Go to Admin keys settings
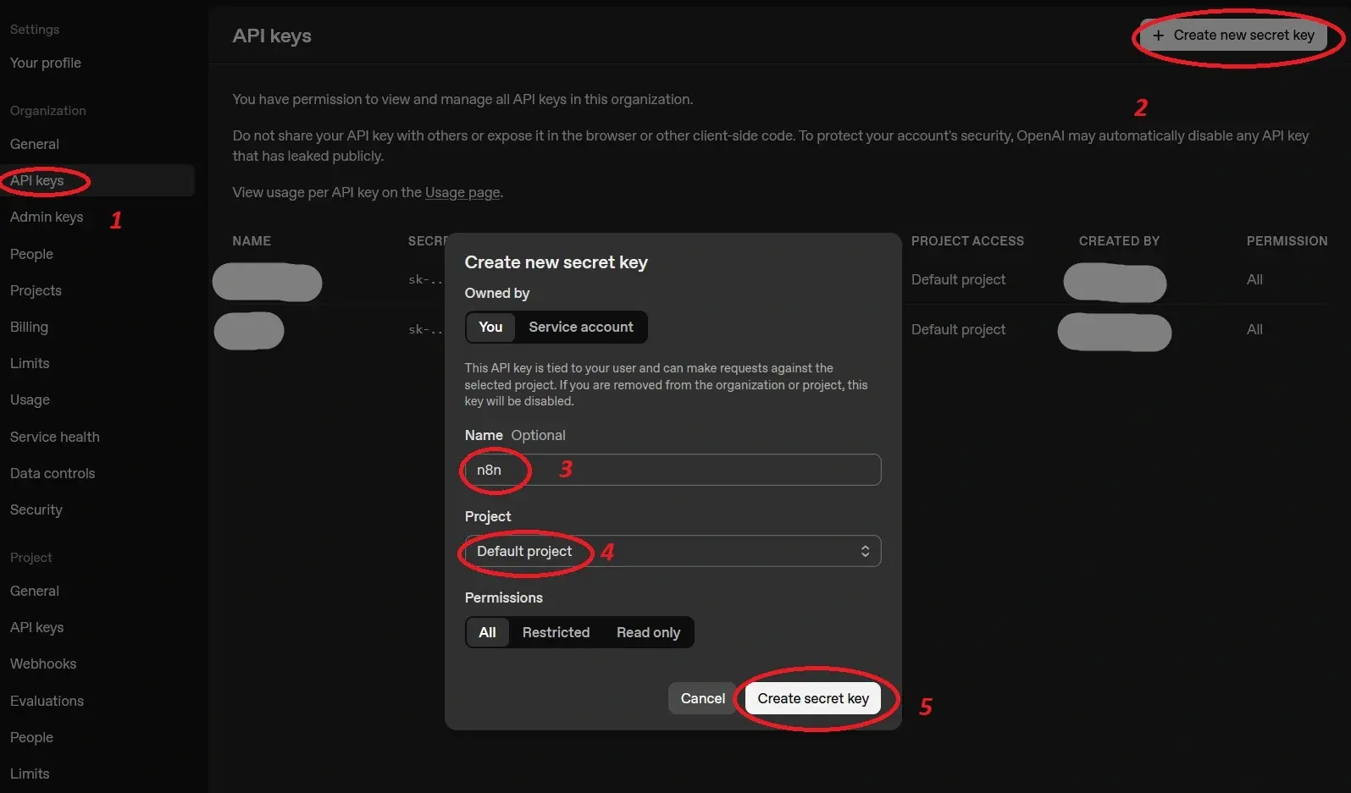The width and height of the screenshot is (1351, 793). tap(47, 218)
